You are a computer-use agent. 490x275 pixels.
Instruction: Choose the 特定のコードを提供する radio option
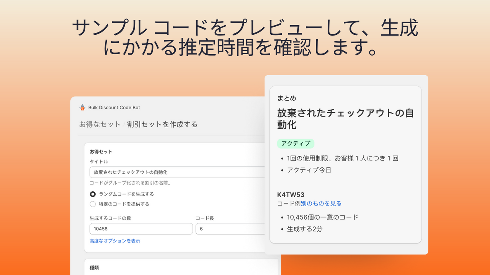(x=93, y=204)
